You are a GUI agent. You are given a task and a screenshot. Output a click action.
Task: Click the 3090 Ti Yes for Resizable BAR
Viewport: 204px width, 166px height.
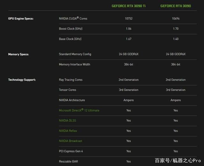tap(128, 161)
